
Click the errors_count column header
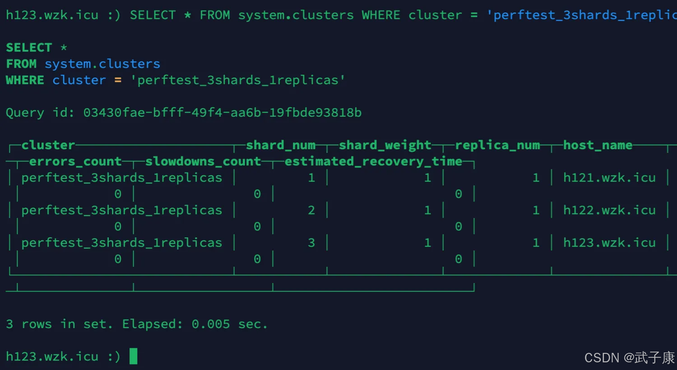point(75,161)
